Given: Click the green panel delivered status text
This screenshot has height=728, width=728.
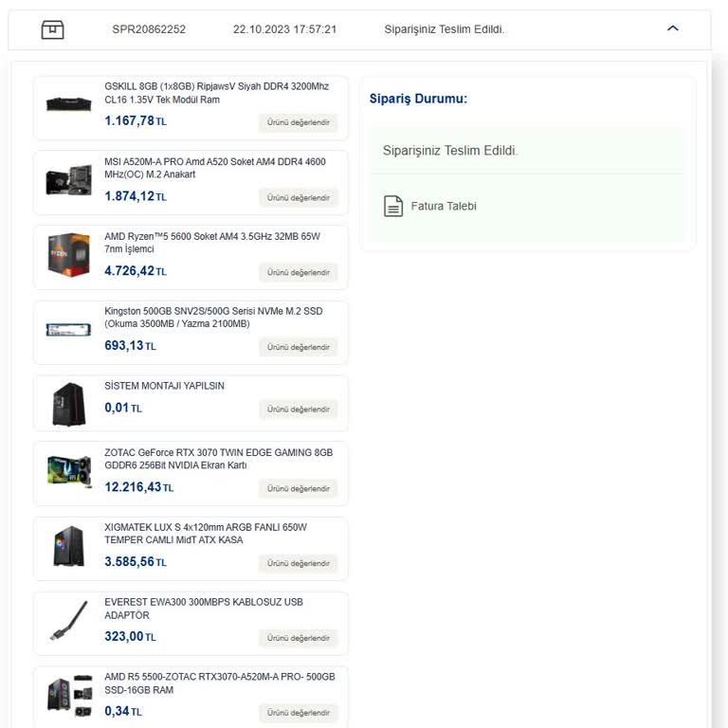Looking at the screenshot, I should 450,151.
